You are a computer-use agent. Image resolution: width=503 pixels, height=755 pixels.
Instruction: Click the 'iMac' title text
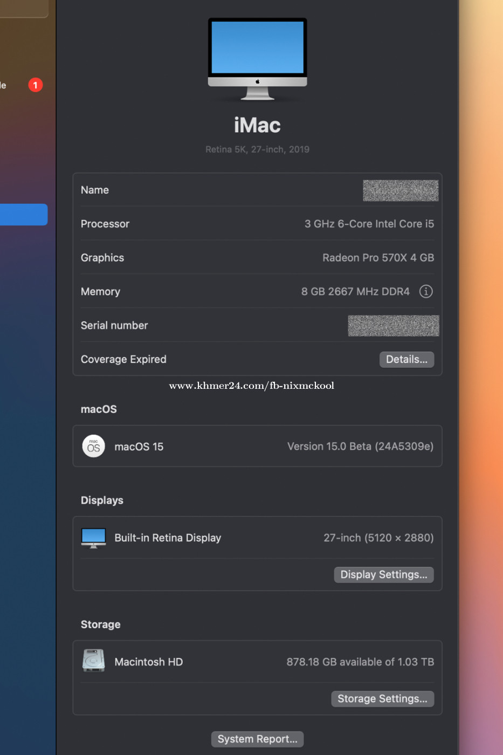[258, 126]
